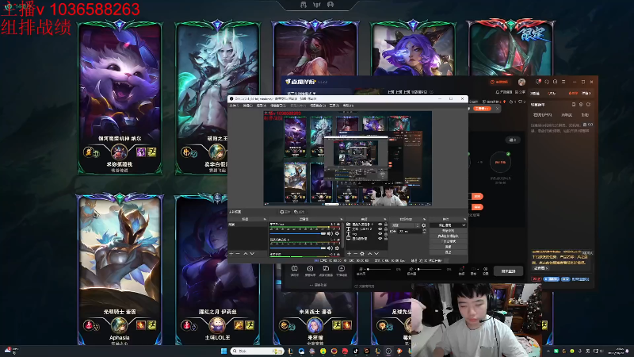The image size is (634, 357).
Task: Open the transition type dropdown in OBS
Action: pos(405,225)
